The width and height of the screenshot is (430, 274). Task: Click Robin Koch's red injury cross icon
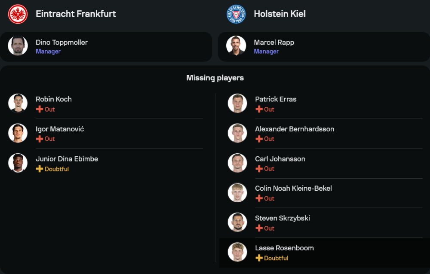[x=40, y=109]
